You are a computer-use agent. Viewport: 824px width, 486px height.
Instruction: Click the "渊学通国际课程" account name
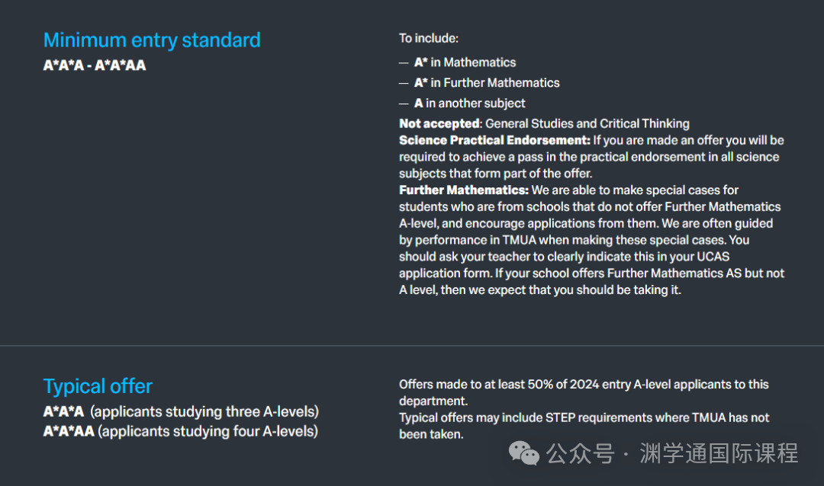coord(719,454)
